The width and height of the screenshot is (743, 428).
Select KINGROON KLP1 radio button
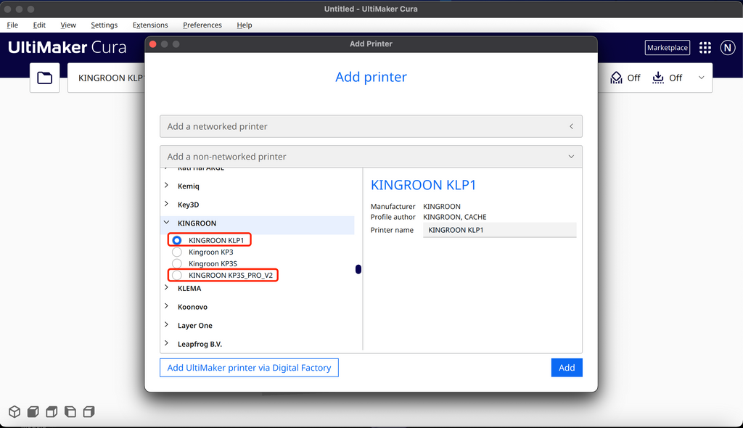(x=177, y=240)
